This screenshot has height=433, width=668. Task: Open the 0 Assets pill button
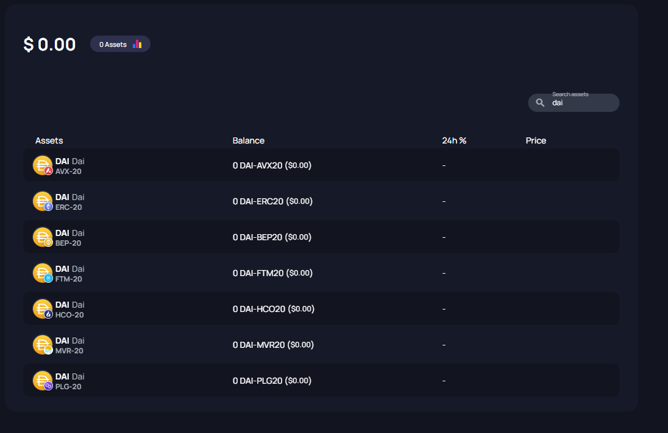pyautogui.click(x=119, y=44)
